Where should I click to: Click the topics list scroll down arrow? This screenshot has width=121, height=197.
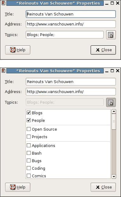pyautogui.click(x=114, y=176)
